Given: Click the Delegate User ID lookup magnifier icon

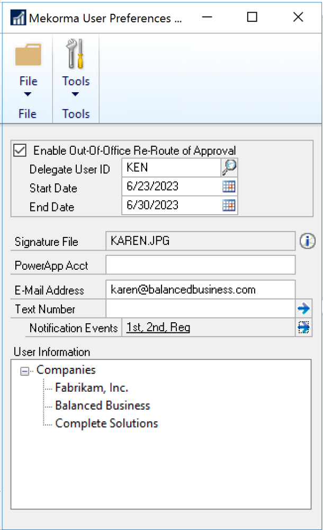Looking at the screenshot, I should (229, 168).
